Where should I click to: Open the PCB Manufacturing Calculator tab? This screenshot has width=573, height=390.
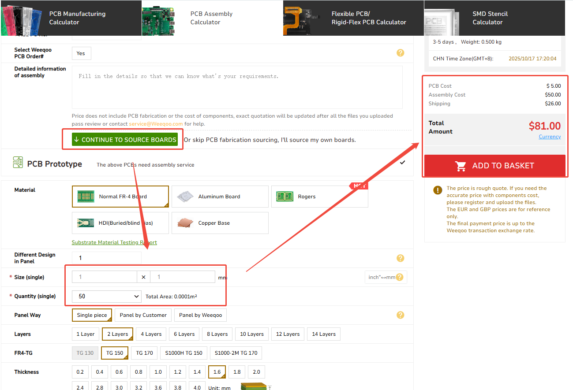71,18
